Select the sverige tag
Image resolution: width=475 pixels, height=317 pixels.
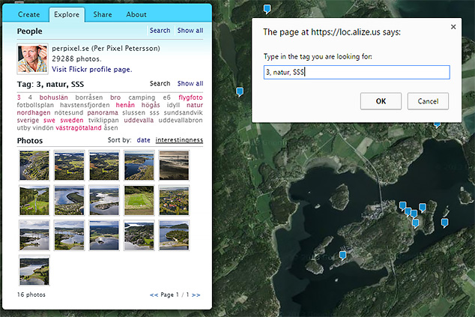(28, 120)
